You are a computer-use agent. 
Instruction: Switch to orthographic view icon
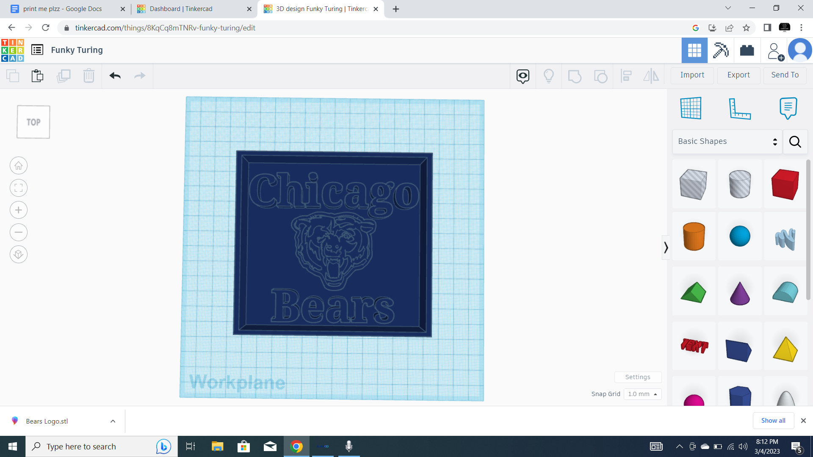19,254
